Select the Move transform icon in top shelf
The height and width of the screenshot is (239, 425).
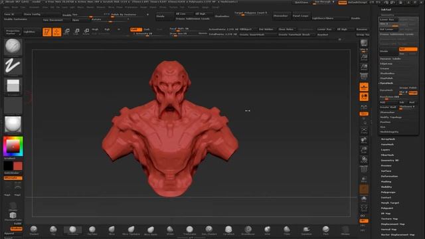[x=66, y=32]
